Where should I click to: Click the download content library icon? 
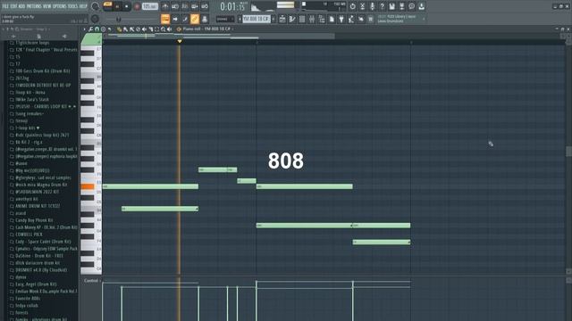click(x=422, y=6)
